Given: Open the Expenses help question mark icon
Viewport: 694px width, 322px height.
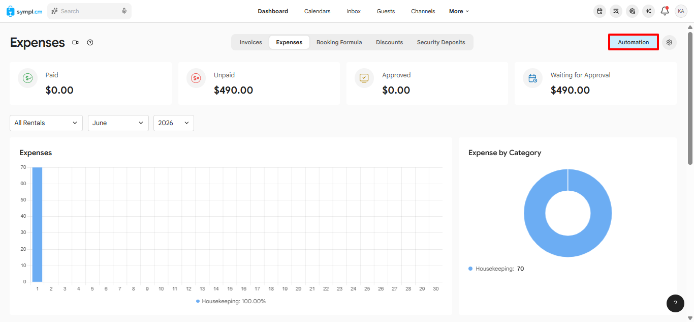Looking at the screenshot, I should tap(90, 43).
